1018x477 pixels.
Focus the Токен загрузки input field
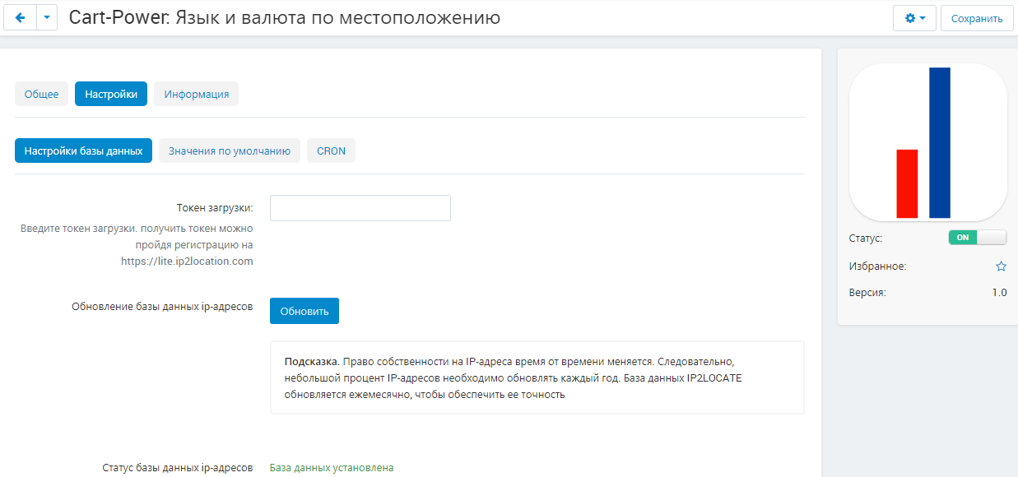pos(360,208)
